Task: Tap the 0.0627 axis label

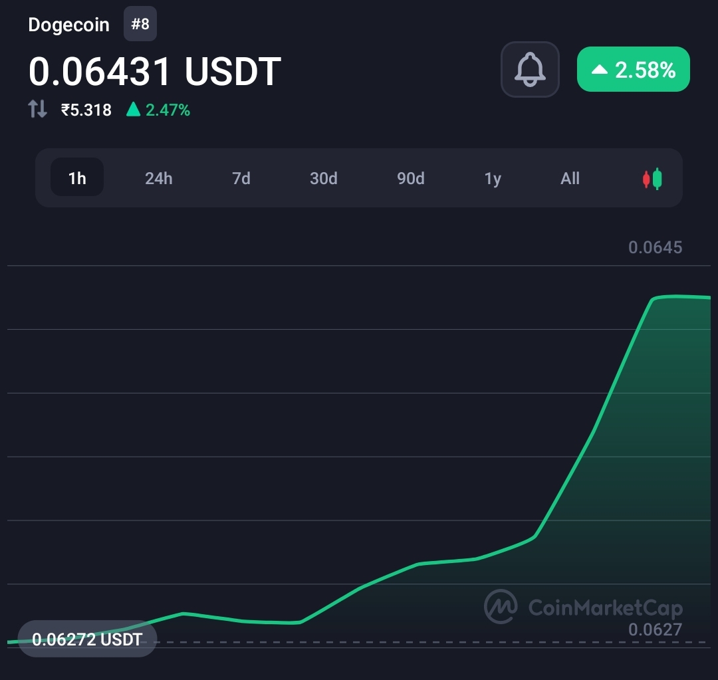Action: pyautogui.click(x=656, y=629)
